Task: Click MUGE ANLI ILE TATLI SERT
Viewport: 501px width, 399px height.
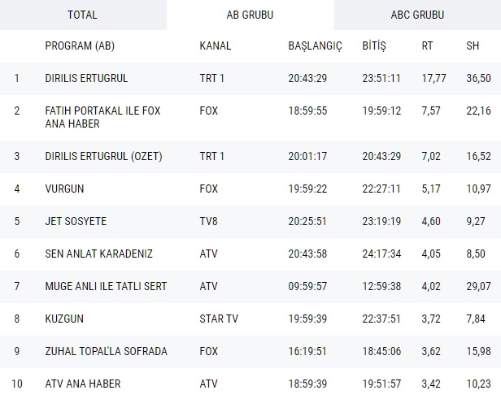Action: pos(104,286)
